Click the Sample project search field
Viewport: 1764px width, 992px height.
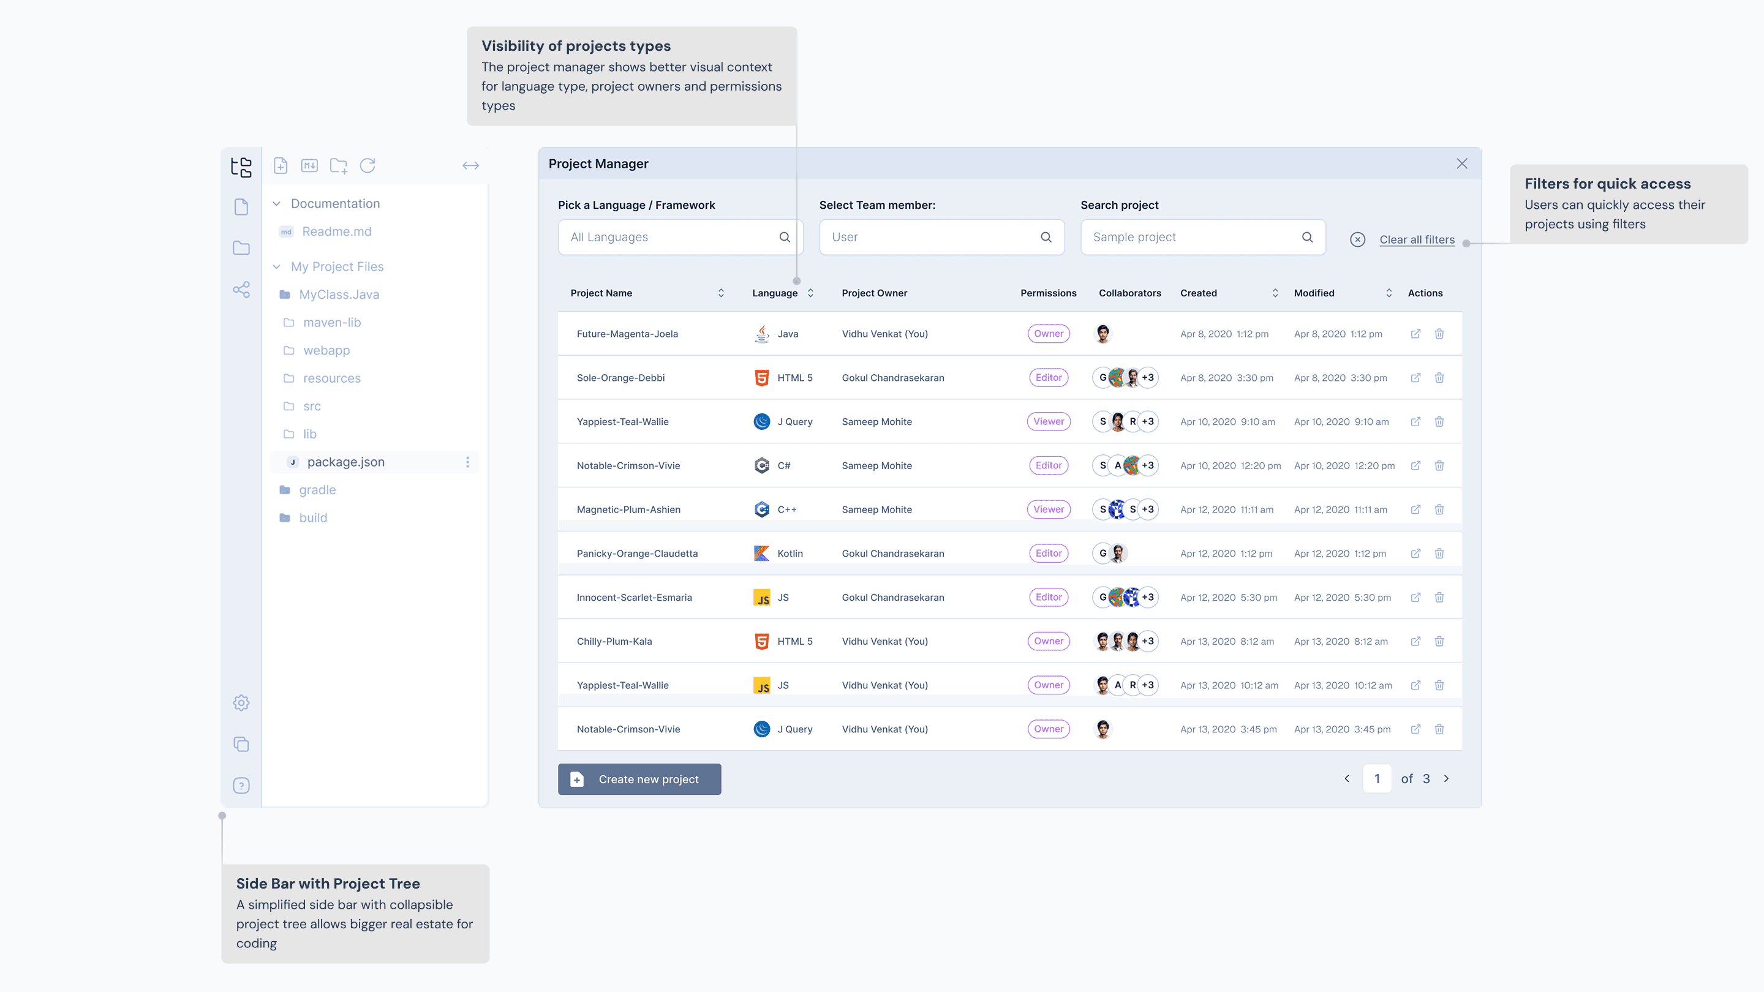(x=1203, y=237)
